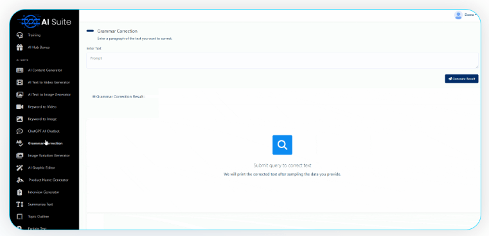Image resolution: width=489 pixels, height=236 pixels.
Task: Expand the Demo user dropdown
Action: 470,15
